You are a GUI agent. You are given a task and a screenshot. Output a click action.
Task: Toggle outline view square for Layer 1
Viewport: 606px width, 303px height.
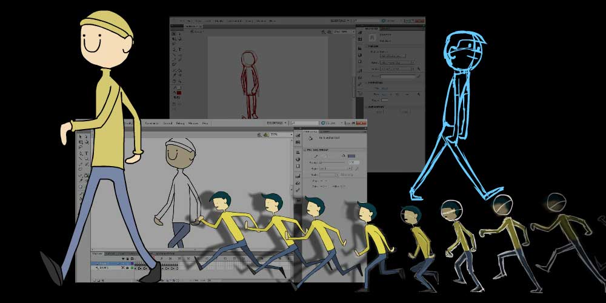pos(133,267)
